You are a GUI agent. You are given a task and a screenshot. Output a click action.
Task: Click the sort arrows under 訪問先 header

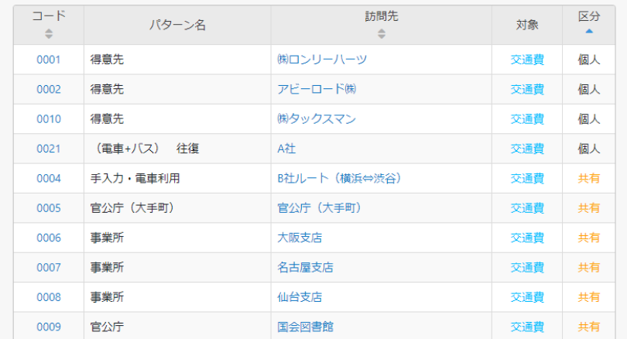(x=381, y=33)
